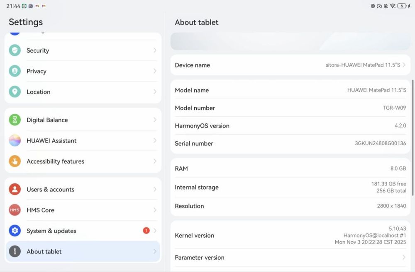Tap the HUAWEI Assistant gradient icon
This screenshot has height=272, width=415.
pos(15,141)
